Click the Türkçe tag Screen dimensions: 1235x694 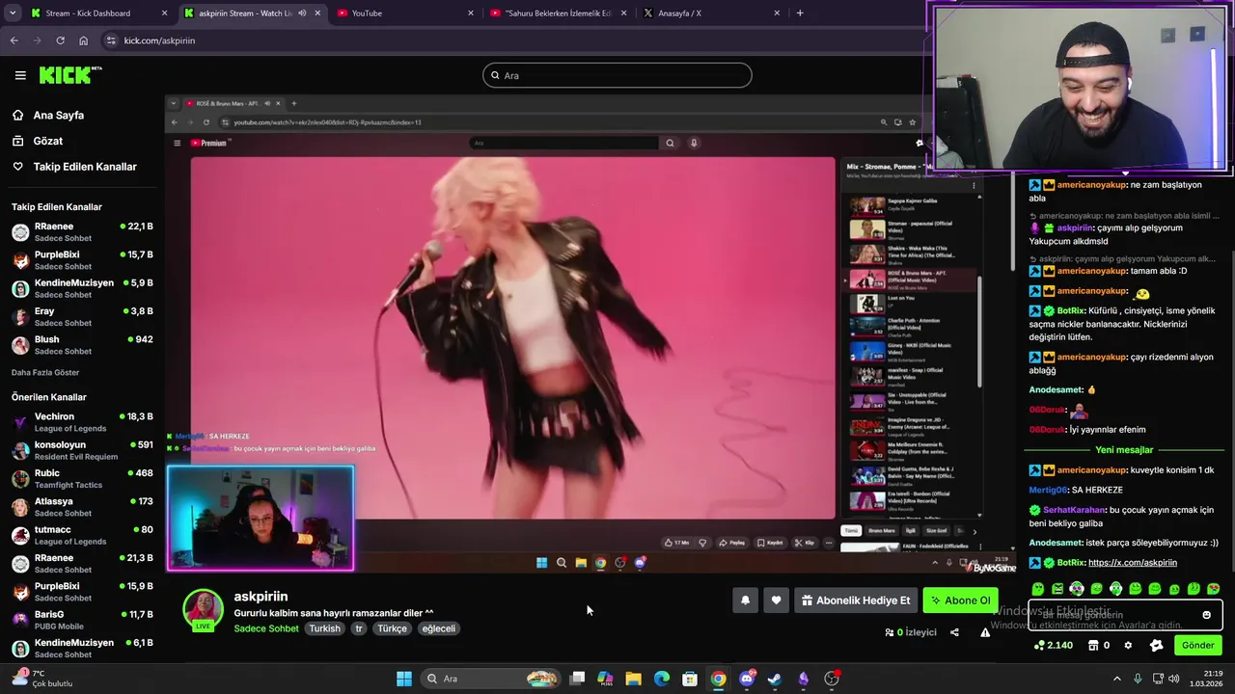(x=392, y=628)
